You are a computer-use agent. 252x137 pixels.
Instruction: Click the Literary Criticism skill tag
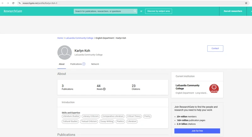91,116
